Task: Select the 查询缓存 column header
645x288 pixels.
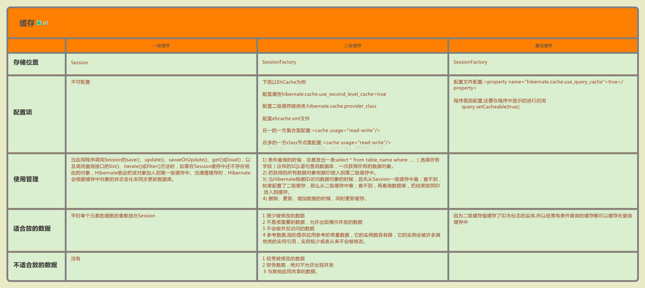Action: pyautogui.click(x=544, y=46)
